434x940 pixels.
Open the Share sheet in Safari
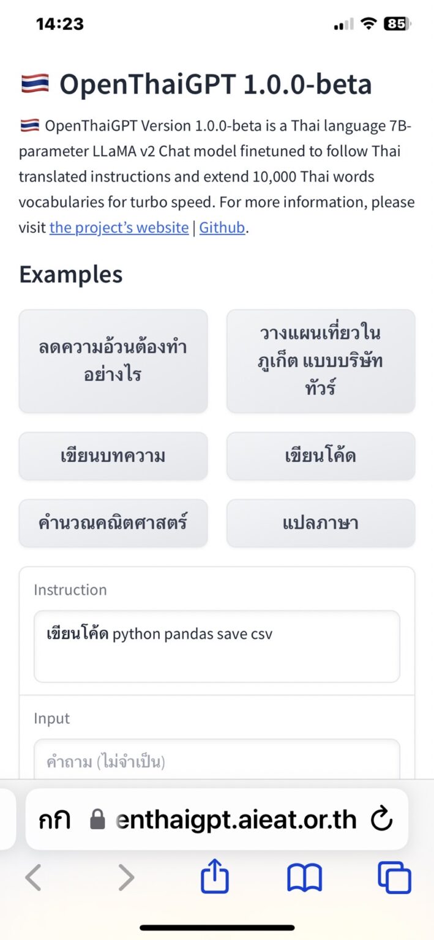click(215, 876)
